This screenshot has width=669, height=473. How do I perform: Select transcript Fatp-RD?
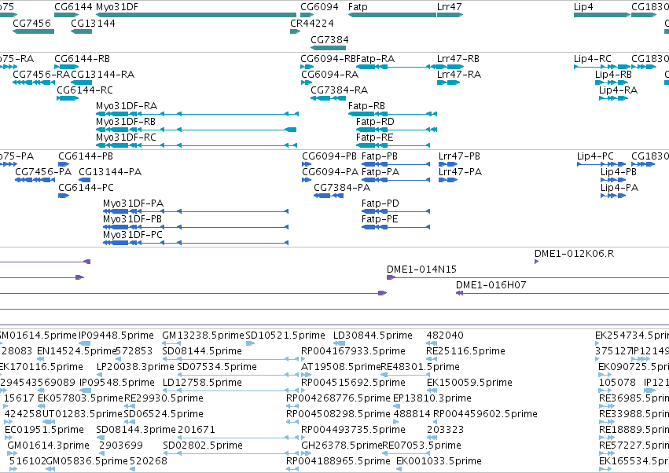click(x=396, y=130)
